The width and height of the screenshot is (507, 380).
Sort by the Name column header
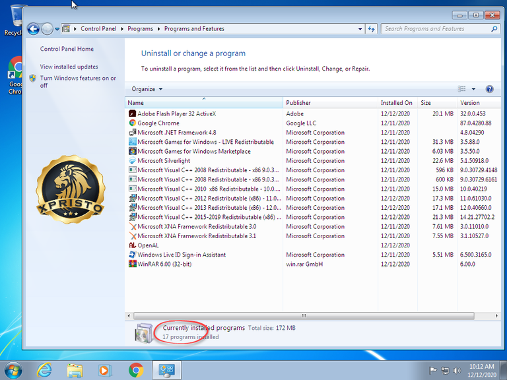pyautogui.click(x=204, y=103)
